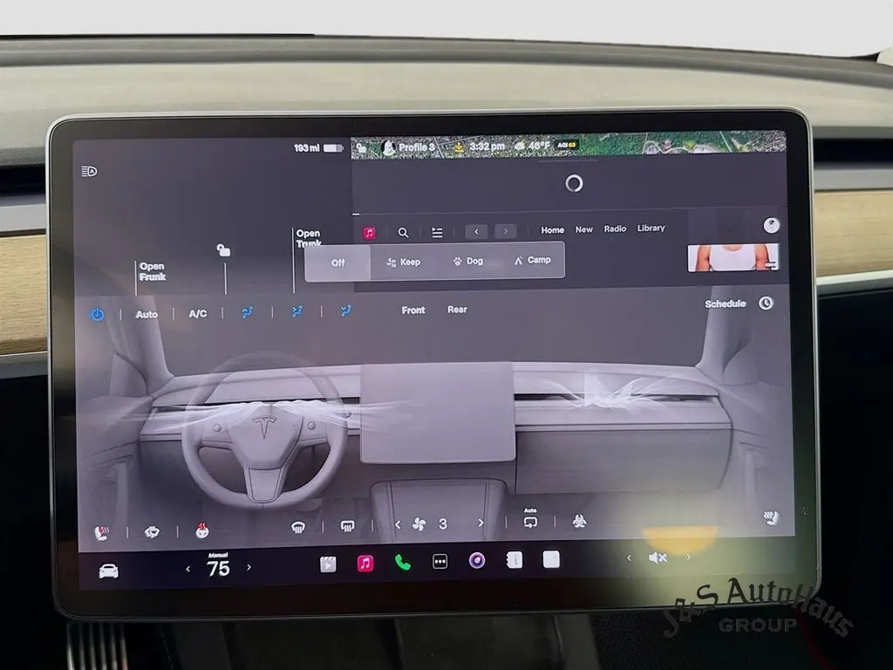Image resolution: width=893 pixels, height=670 pixels.
Task: Launch the music app from the bottom dock
Action: [365, 564]
